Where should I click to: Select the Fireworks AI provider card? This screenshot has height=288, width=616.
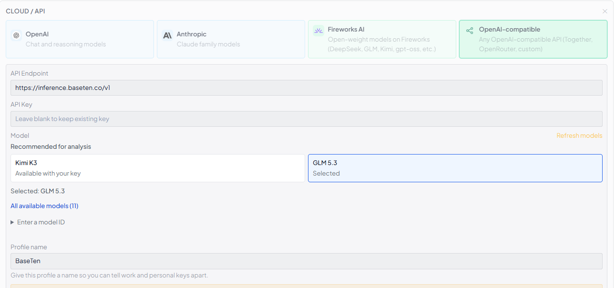(382, 39)
